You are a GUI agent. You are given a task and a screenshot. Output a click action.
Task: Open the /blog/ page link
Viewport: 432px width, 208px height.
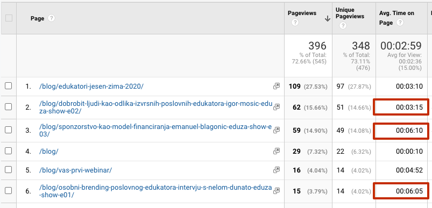(49, 152)
